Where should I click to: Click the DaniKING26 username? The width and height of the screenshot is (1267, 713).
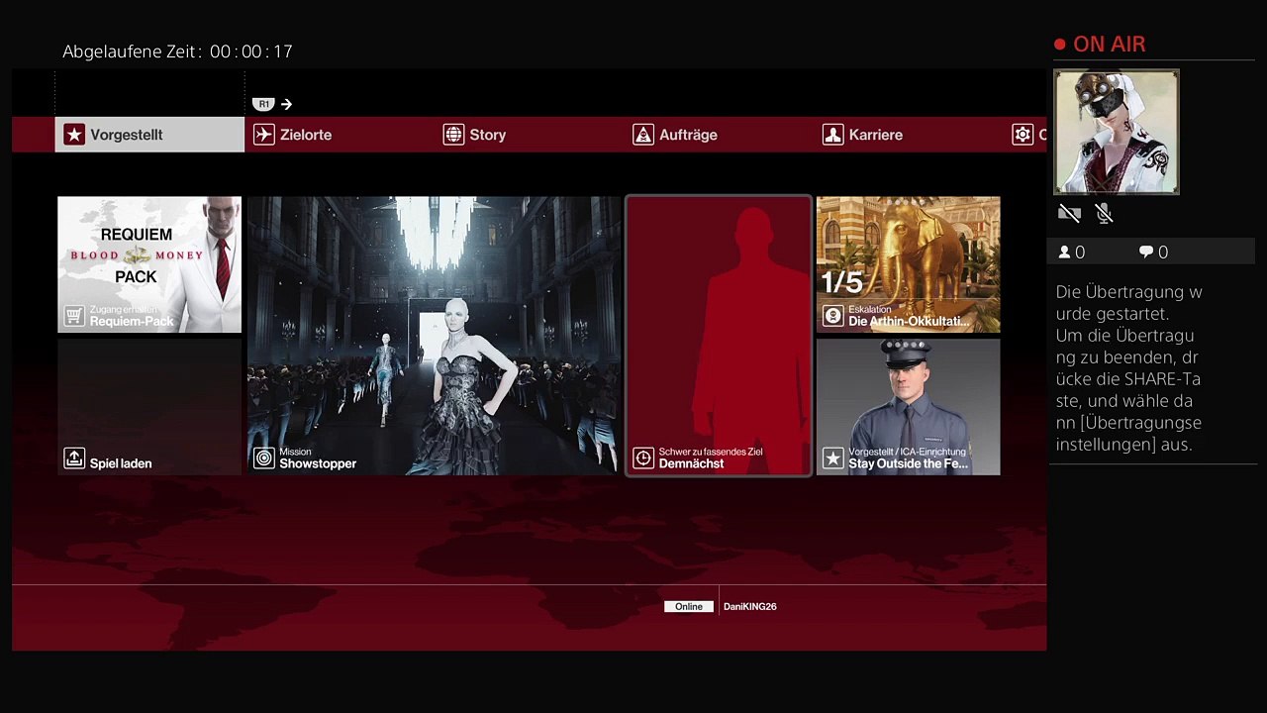[750, 607]
